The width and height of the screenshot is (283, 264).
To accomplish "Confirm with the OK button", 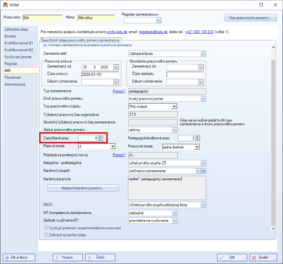I will (232, 257).
